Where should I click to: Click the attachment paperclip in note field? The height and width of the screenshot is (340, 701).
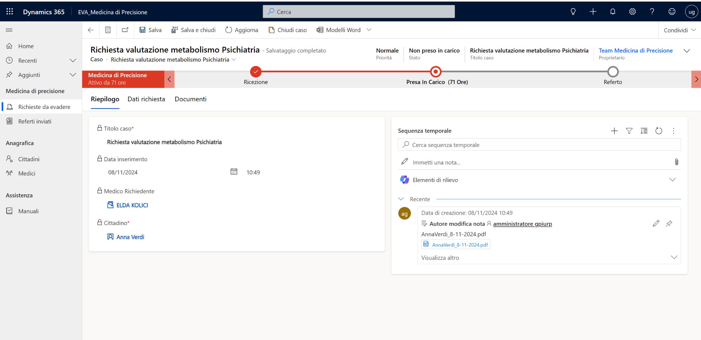click(x=676, y=162)
